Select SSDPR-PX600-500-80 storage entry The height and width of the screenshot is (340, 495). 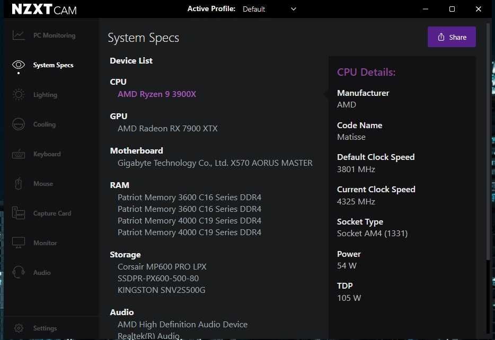158,278
